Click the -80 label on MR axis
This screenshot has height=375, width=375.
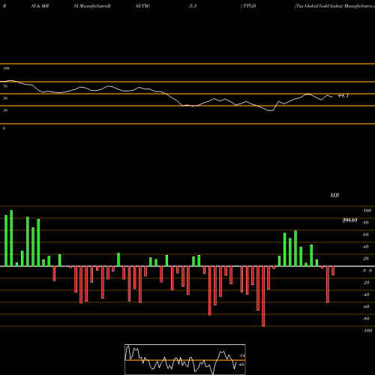click(366, 319)
